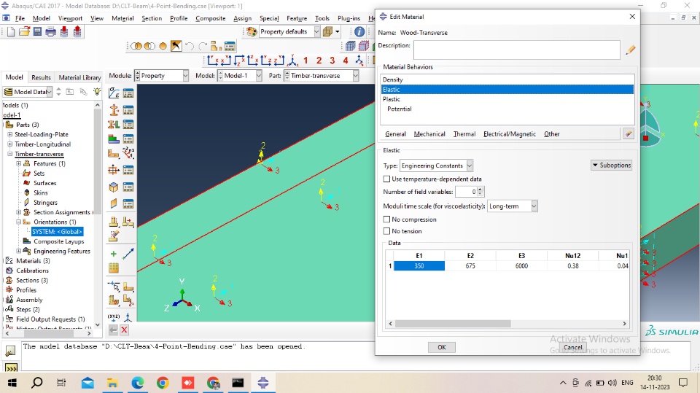Click Create Skin cube icon
700x393 pixels.
(114, 187)
